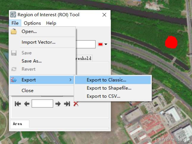The width and height of the screenshot is (192, 144).
Task: Go to previous record arrow
Action: click(x=27, y=104)
